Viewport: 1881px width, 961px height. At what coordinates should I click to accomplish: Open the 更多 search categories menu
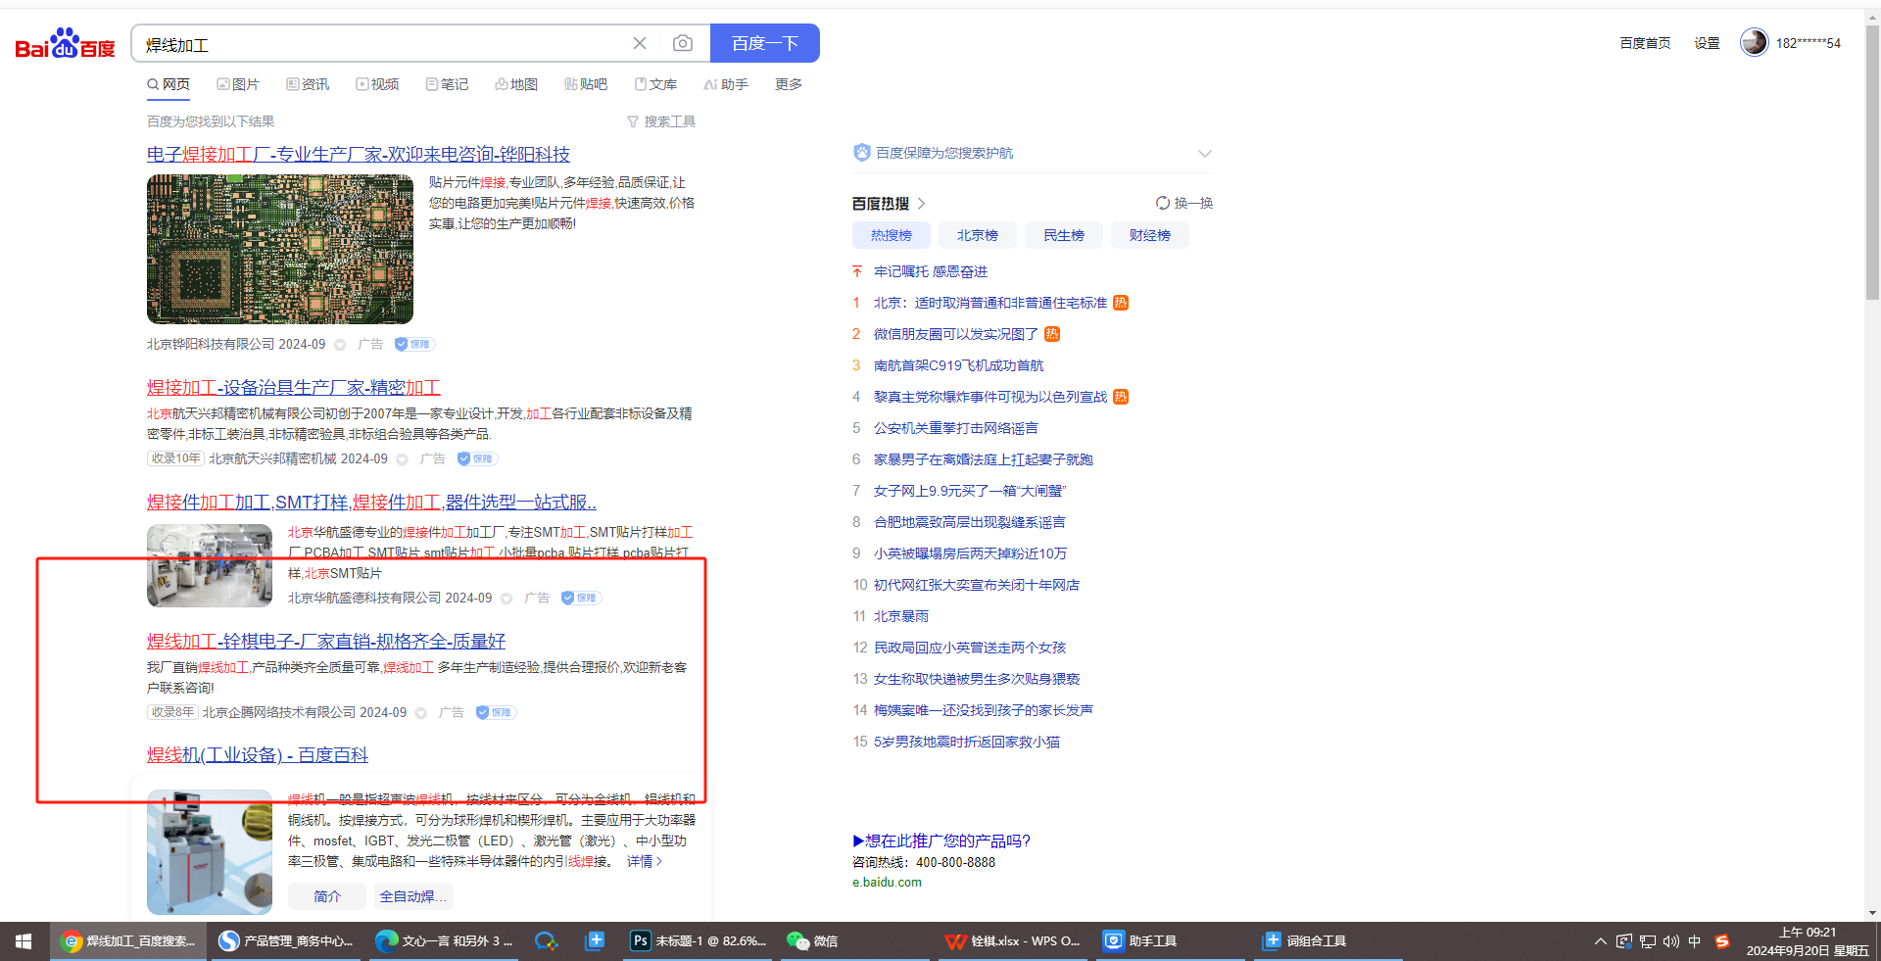pyautogui.click(x=788, y=84)
